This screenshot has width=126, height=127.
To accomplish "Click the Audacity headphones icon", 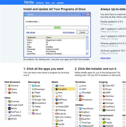I will tap(57, 114).
